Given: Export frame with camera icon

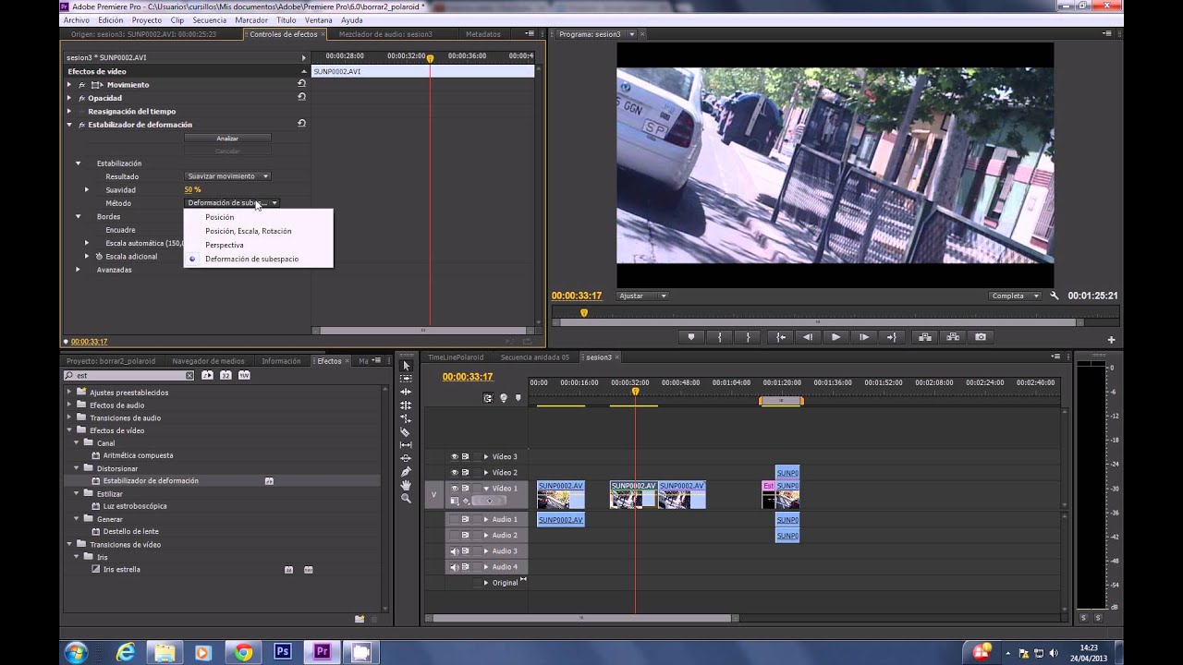Looking at the screenshot, I should click(981, 337).
